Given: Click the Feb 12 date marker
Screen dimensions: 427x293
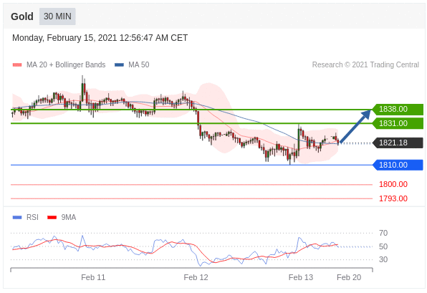Looking at the screenshot, I should 196,277.
